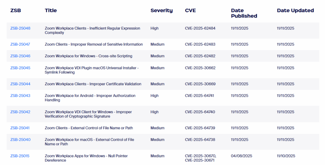Open the ZSB-25043 bulletin

20,96
